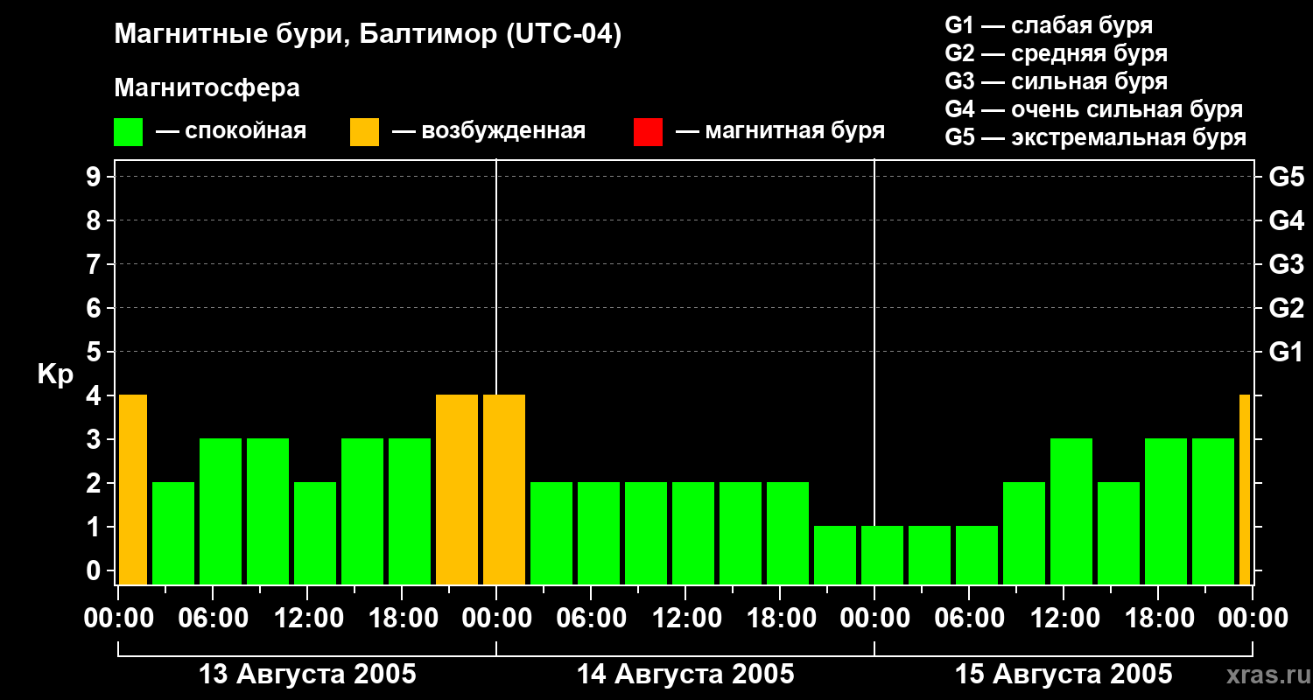
Task: Click the G4 label on right axis
Action: (x=1286, y=220)
